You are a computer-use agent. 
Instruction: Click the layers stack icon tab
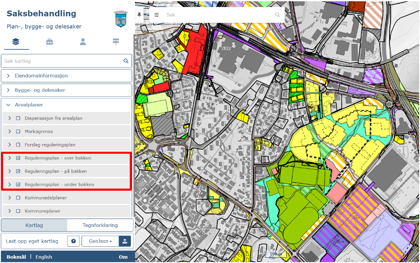tap(16, 42)
